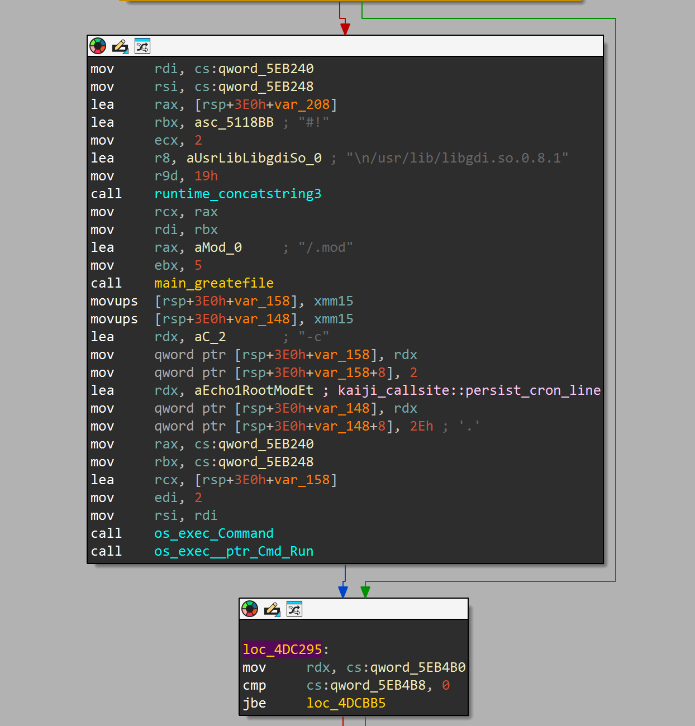Click the pencil edit icon on the top block

[120, 46]
